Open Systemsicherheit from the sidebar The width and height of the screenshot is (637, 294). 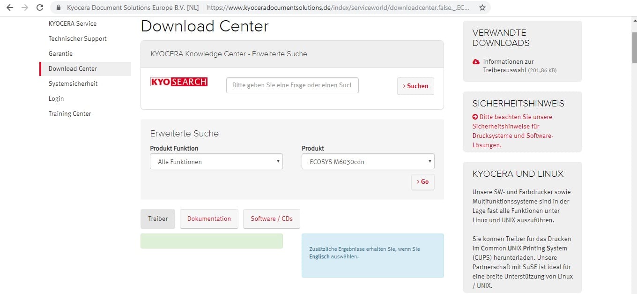coord(73,83)
